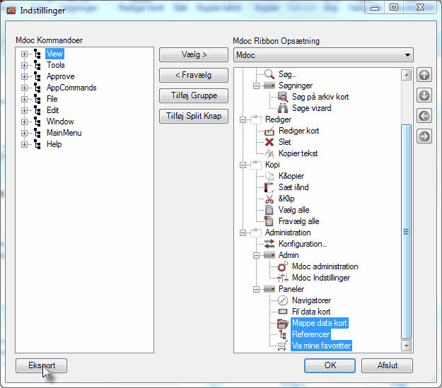Collapse the Administration group
This screenshot has height=388, width=442.
point(243,233)
